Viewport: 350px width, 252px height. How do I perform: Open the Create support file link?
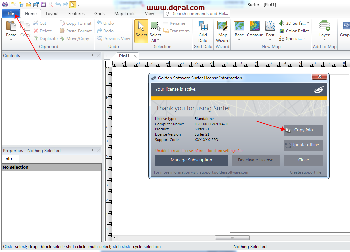tap(306, 172)
